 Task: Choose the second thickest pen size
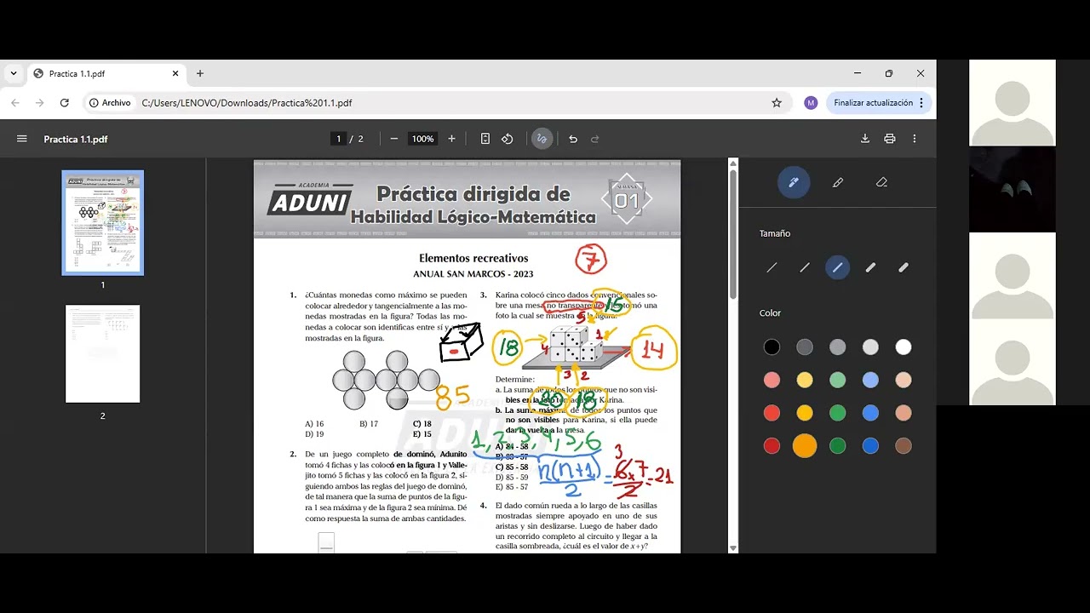coord(870,267)
